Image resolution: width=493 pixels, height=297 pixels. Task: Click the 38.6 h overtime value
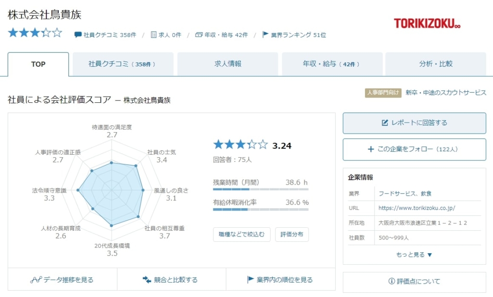tap(297, 183)
